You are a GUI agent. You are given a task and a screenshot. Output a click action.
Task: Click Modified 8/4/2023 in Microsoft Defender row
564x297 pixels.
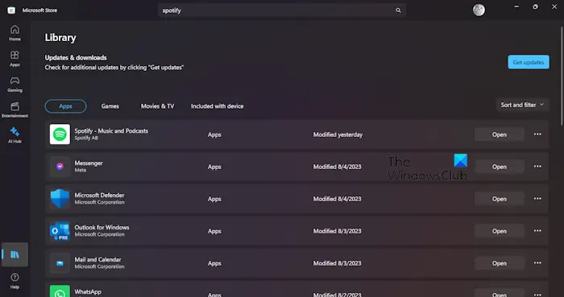337,199
